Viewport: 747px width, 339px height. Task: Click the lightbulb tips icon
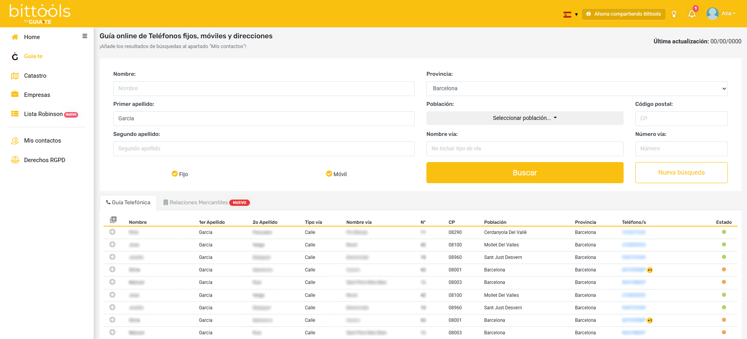[x=674, y=14]
